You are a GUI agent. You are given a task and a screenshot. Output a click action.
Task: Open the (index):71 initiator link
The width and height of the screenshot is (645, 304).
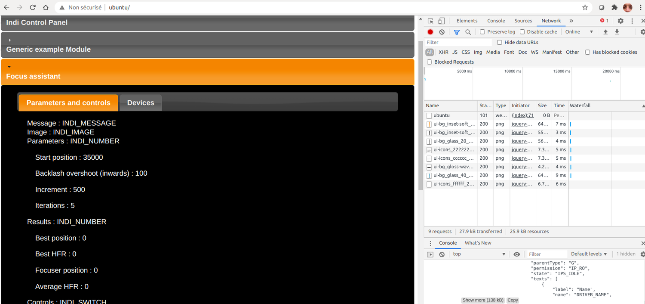(522, 115)
